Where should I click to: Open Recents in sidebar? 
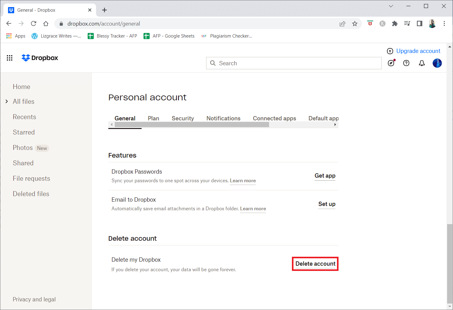(24, 117)
